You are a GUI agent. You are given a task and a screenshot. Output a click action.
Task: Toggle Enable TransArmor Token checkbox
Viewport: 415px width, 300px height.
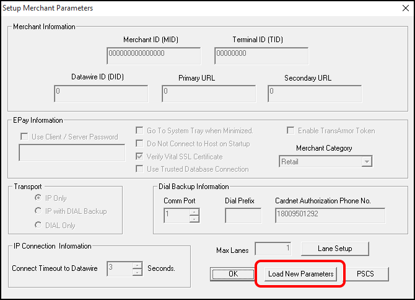point(290,131)
